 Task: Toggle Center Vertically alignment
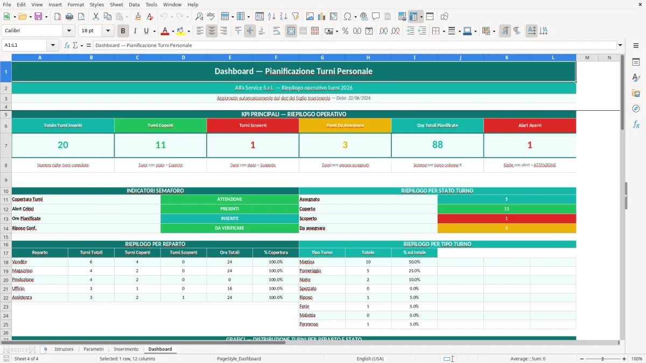250,31
